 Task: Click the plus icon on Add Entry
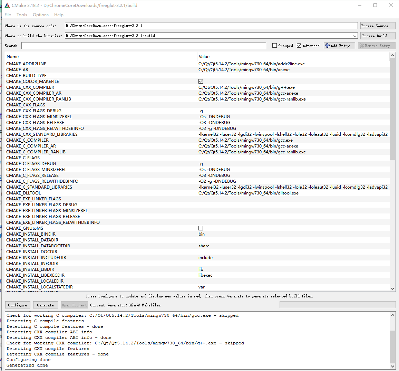tap(327, 46)
